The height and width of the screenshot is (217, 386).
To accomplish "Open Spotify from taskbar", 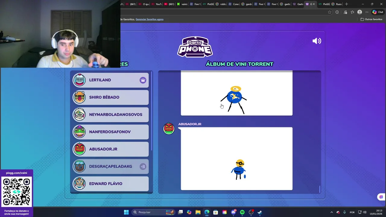I will pos(242,212).
